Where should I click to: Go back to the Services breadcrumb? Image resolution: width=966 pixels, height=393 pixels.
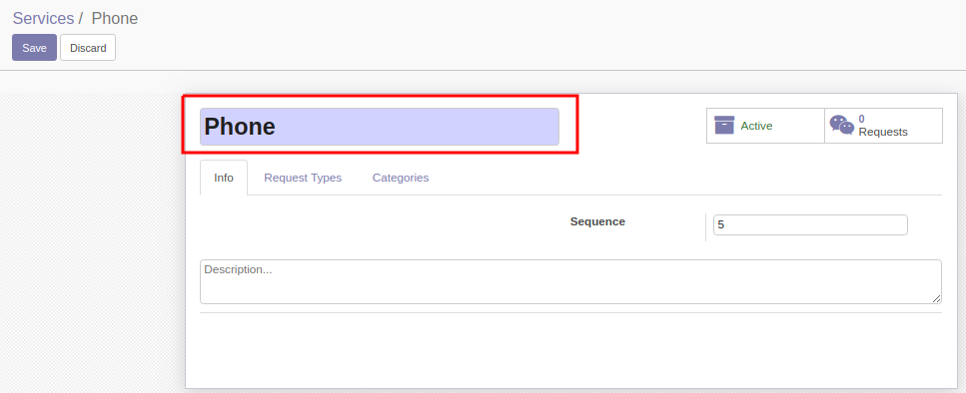pos(43,18)
